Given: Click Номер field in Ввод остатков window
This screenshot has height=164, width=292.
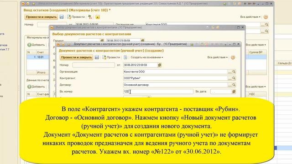Looking at the screenshot, I should coord(52,24).
